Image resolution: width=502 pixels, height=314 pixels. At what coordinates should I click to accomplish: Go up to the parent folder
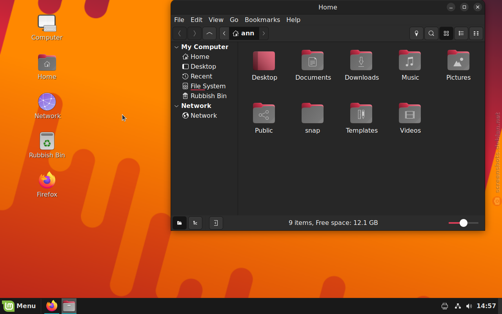pyautogui.click(x=209, y=33)
